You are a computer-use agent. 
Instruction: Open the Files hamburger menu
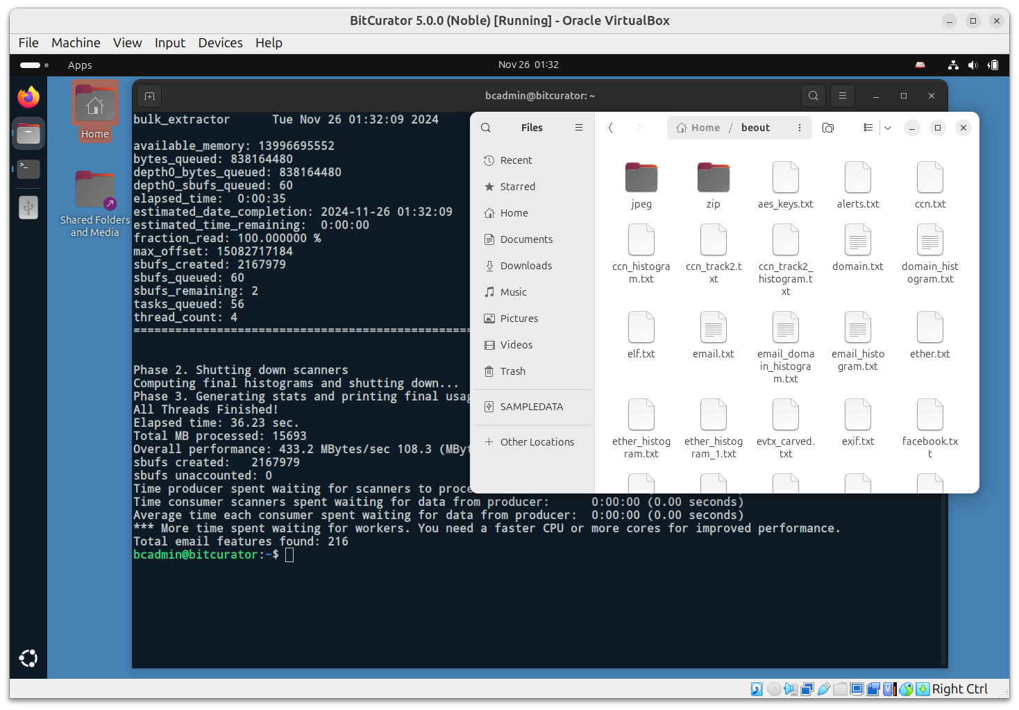[x=579, y=128]
